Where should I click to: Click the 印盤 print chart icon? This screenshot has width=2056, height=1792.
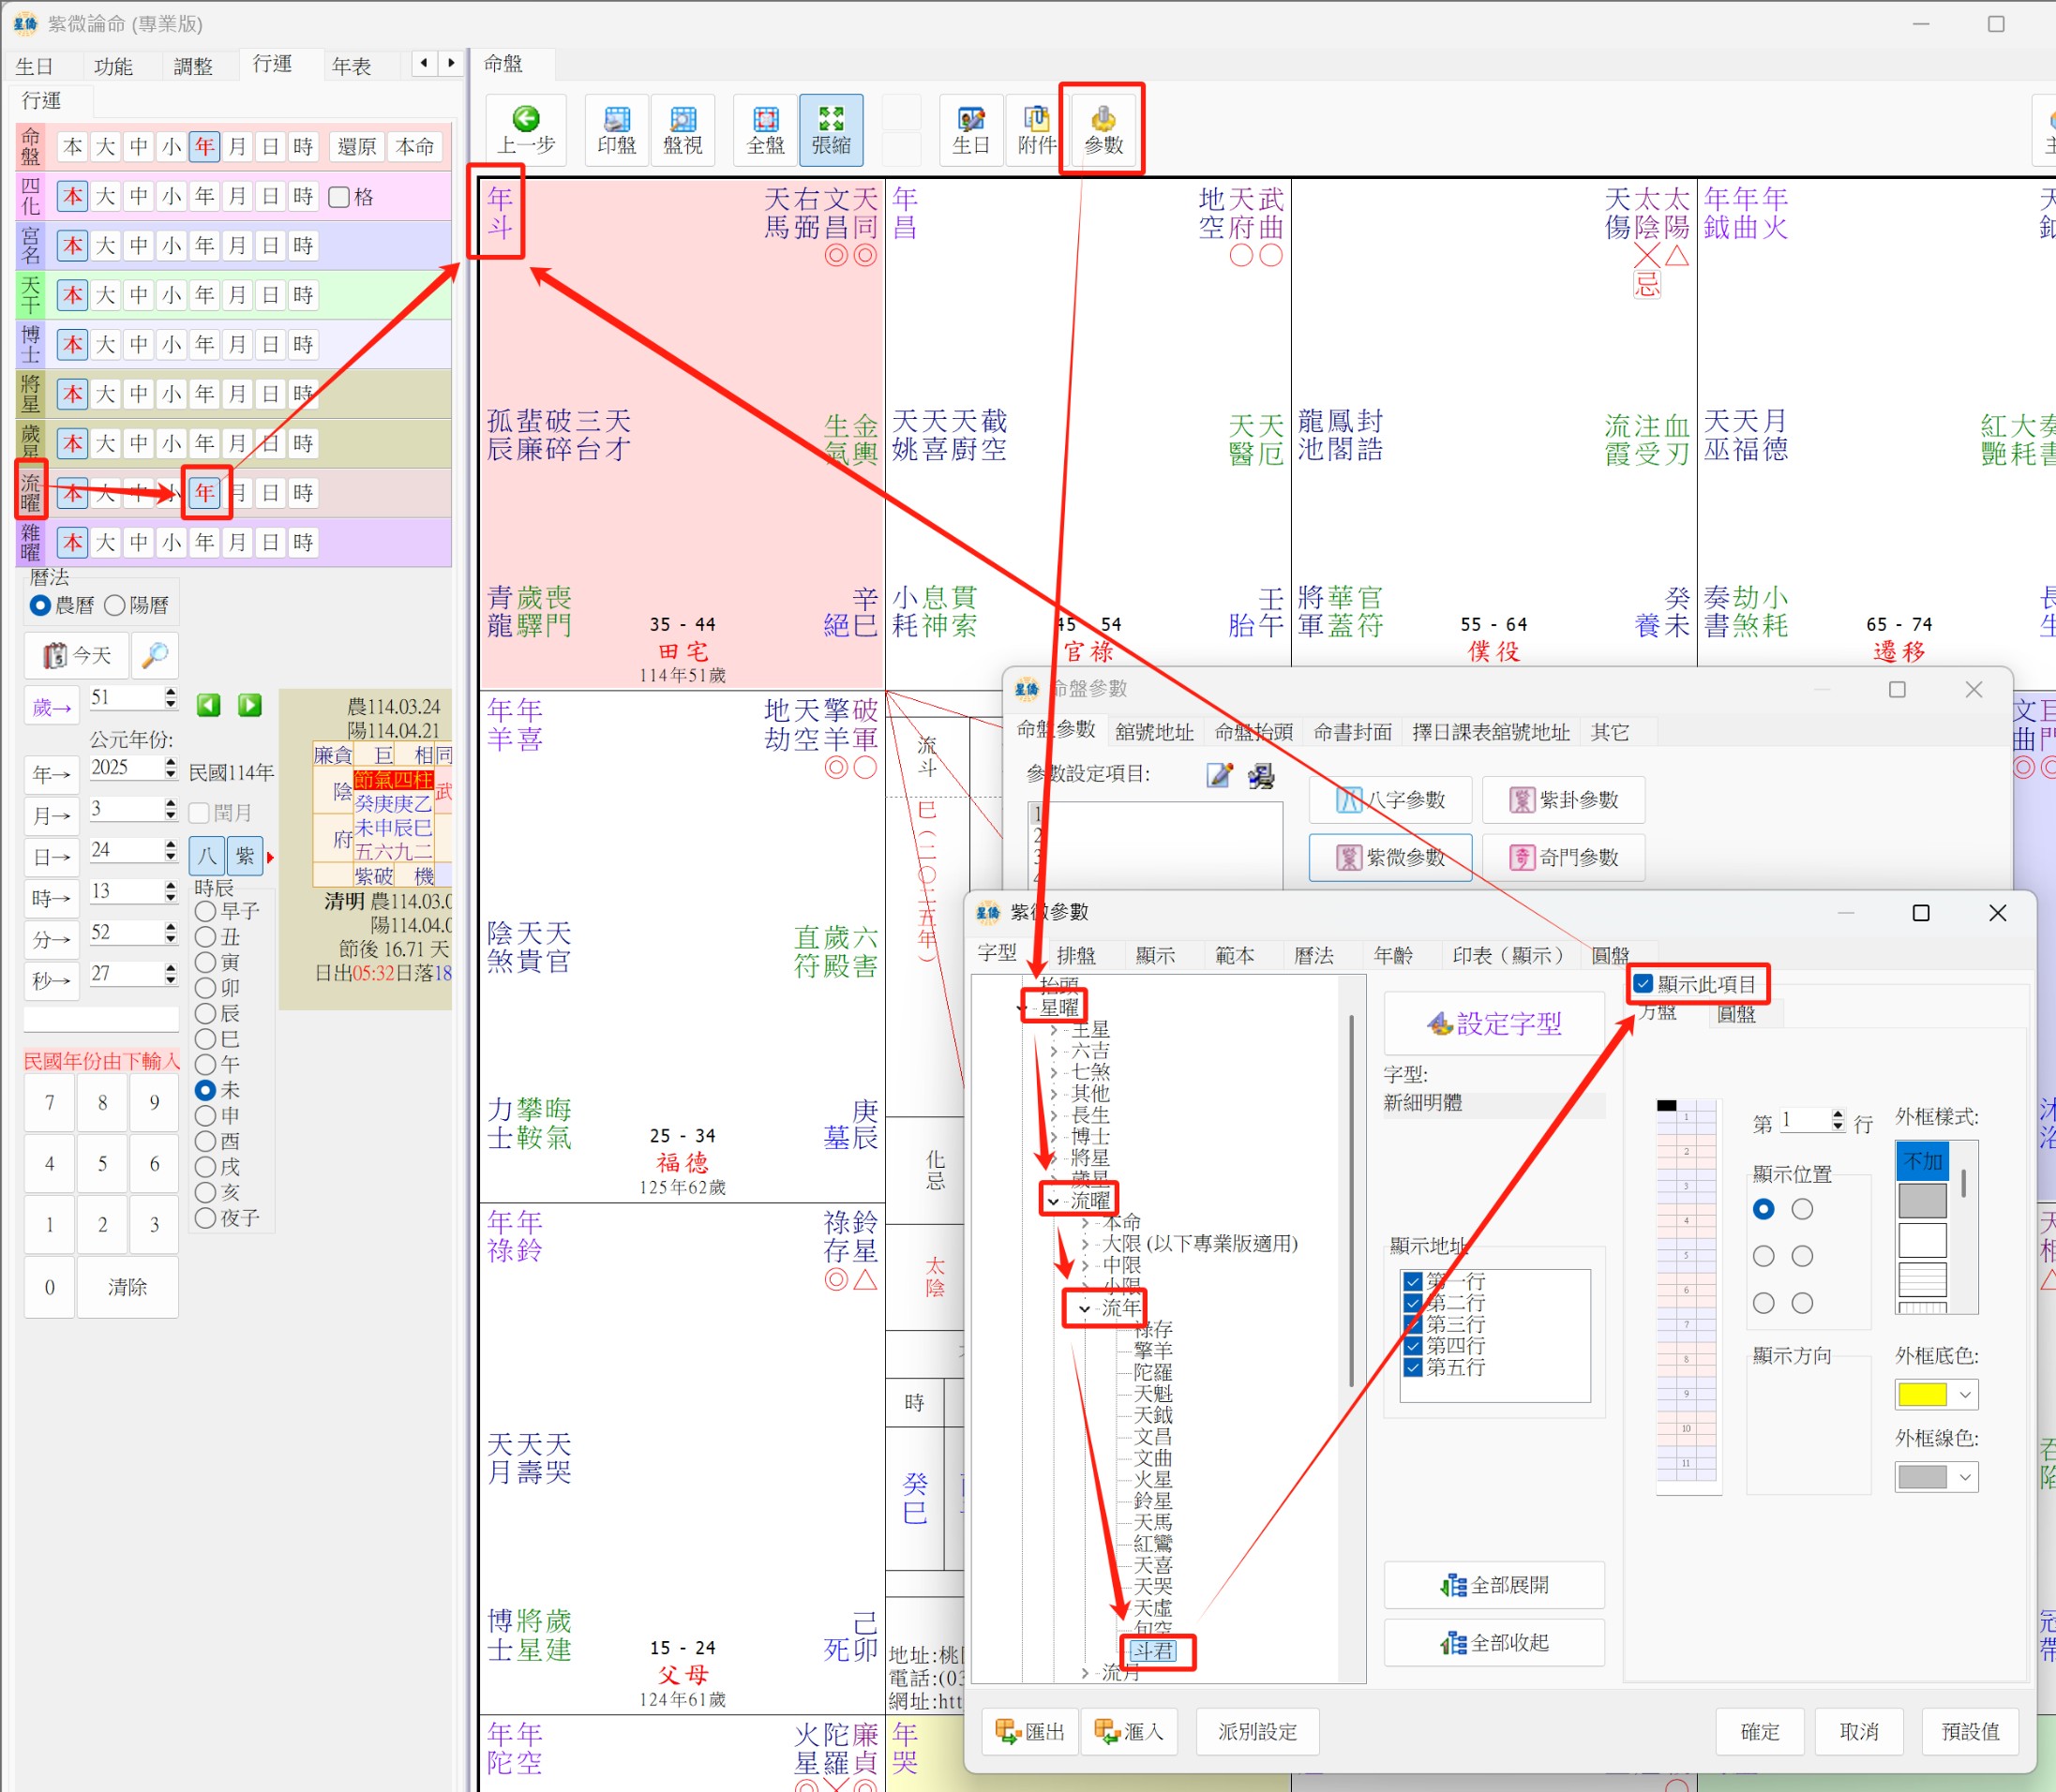[616, 130]
